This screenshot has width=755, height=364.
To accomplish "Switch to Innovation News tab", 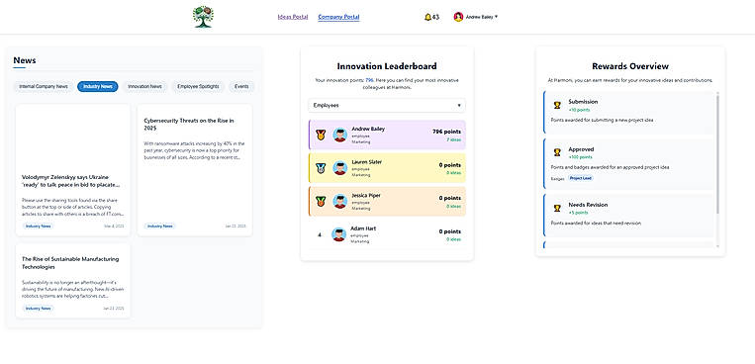I will click(x=144, y=87).
